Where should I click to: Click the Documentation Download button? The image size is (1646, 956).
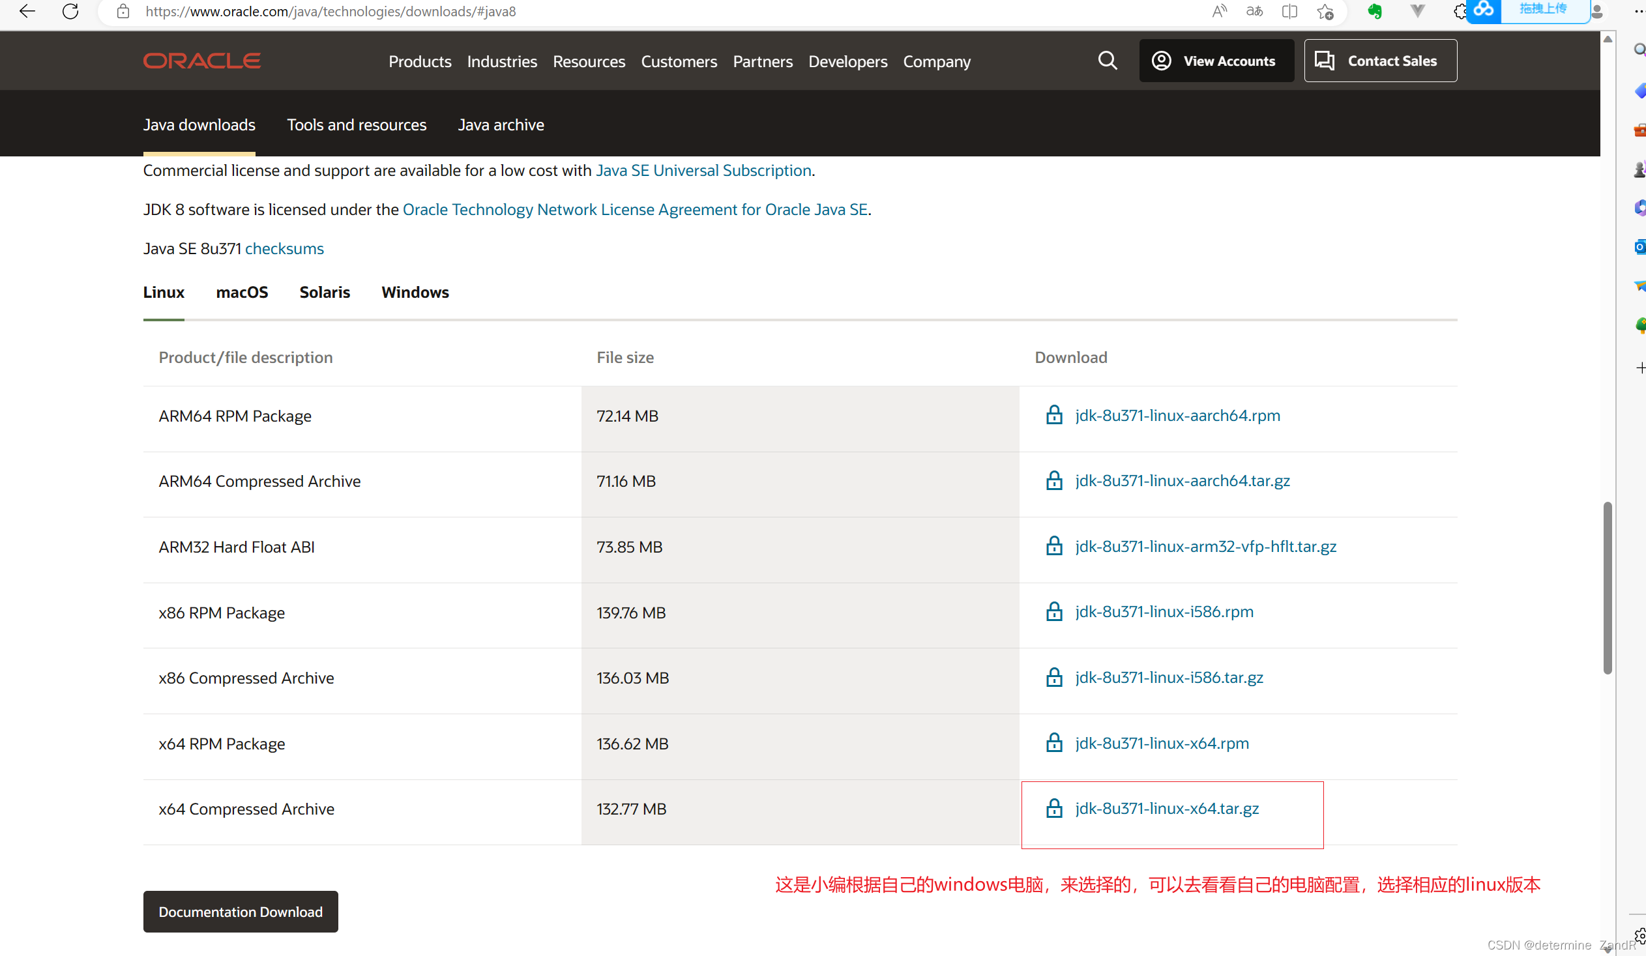[x=241, y=911]
